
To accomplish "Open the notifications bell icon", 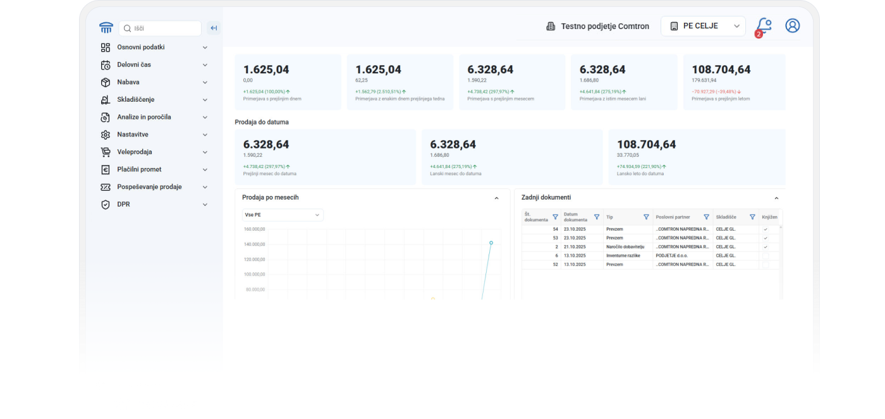I will (764, 26).
